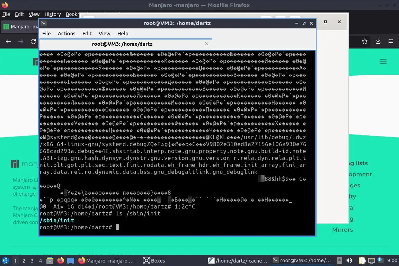The width and height of the screenshot is (399, 266).
Task: Open the Firefox Edit menu
Action: pos(19,14)
